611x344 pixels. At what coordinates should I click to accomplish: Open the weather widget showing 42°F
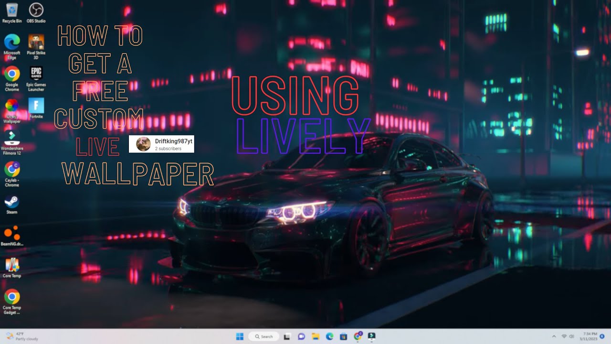22,336
